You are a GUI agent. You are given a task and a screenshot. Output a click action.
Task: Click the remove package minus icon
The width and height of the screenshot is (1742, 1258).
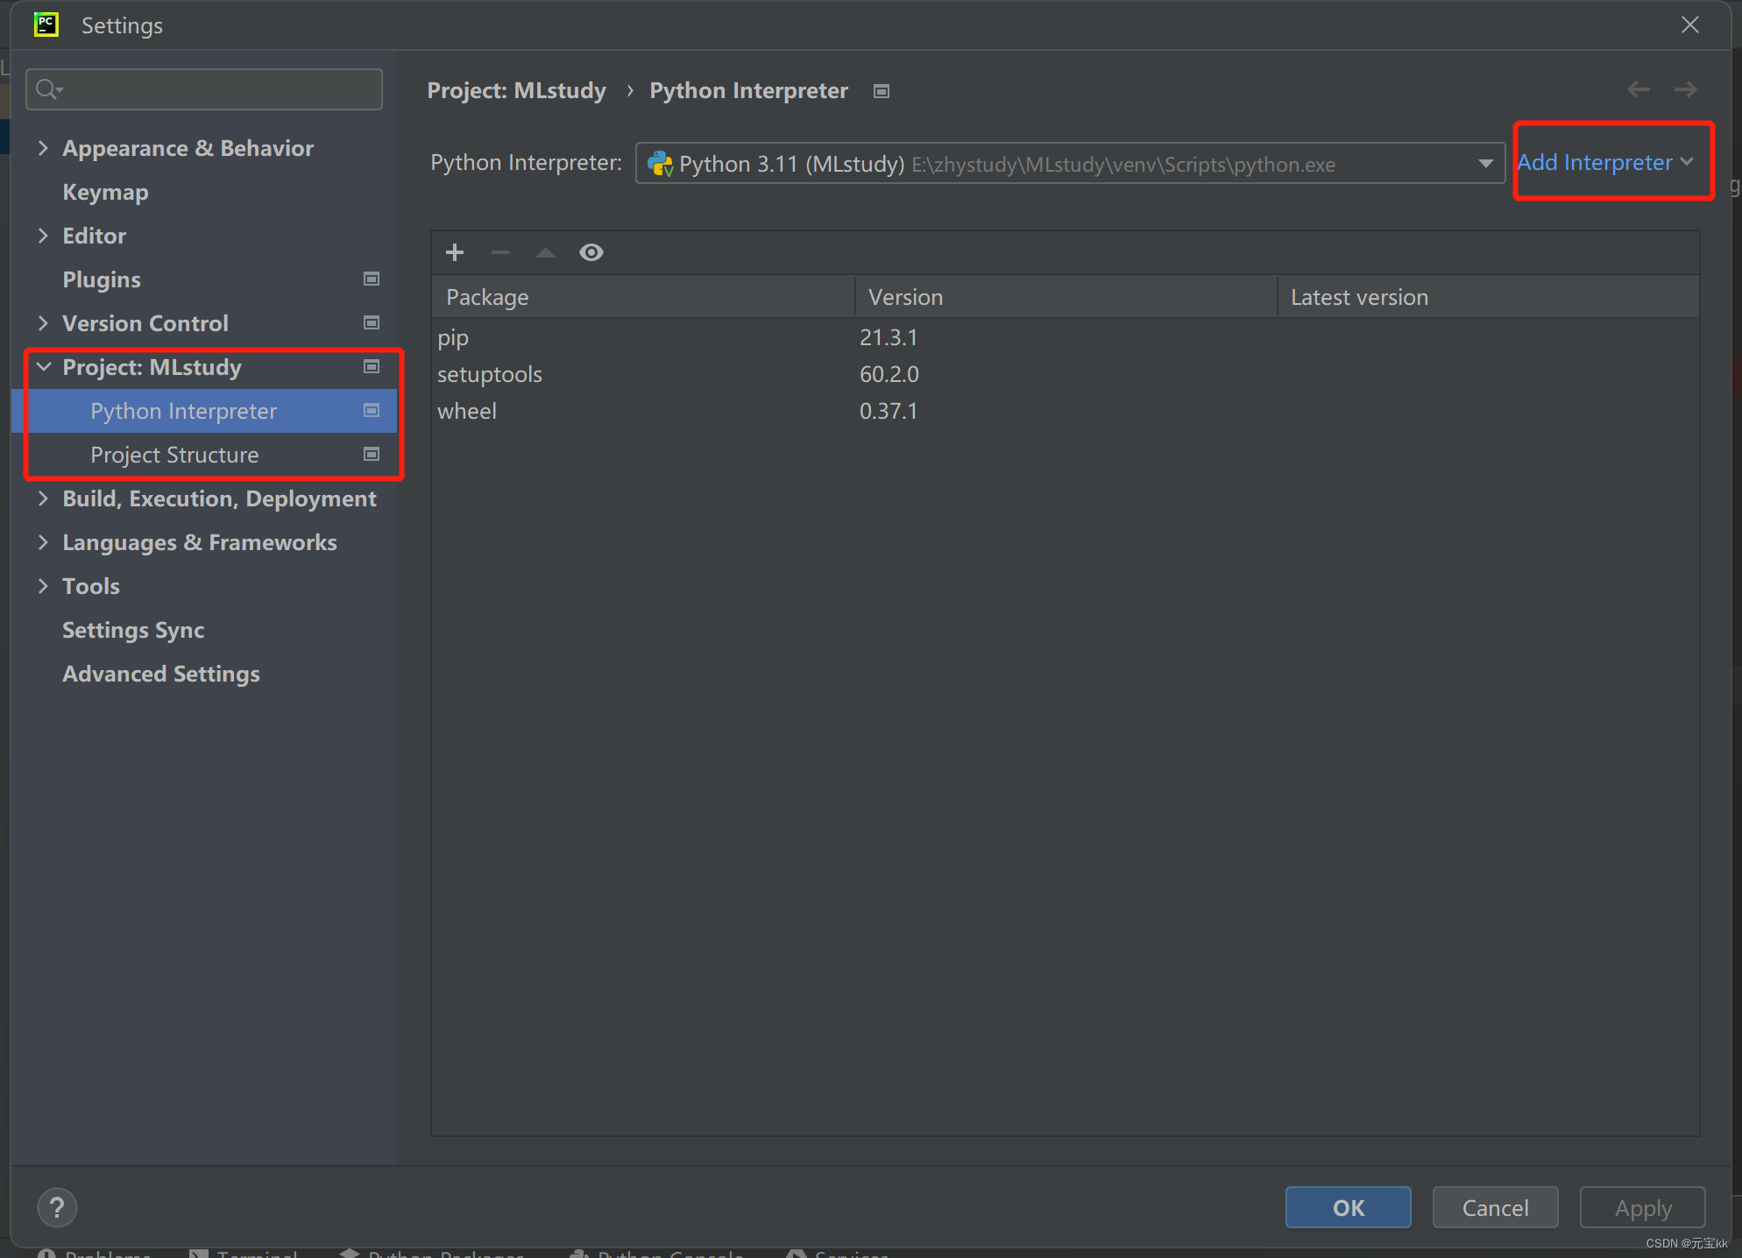(x=499, y=251)
